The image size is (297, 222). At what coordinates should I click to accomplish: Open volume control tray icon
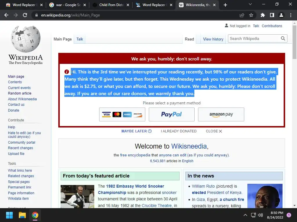[x=261, y=215]
